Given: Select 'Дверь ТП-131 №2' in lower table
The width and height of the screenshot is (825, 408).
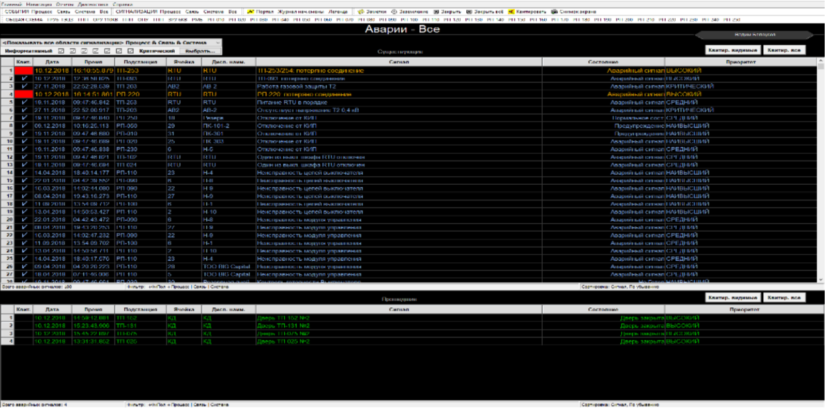Looking at the screenshot, I should (x=282, y=326).
